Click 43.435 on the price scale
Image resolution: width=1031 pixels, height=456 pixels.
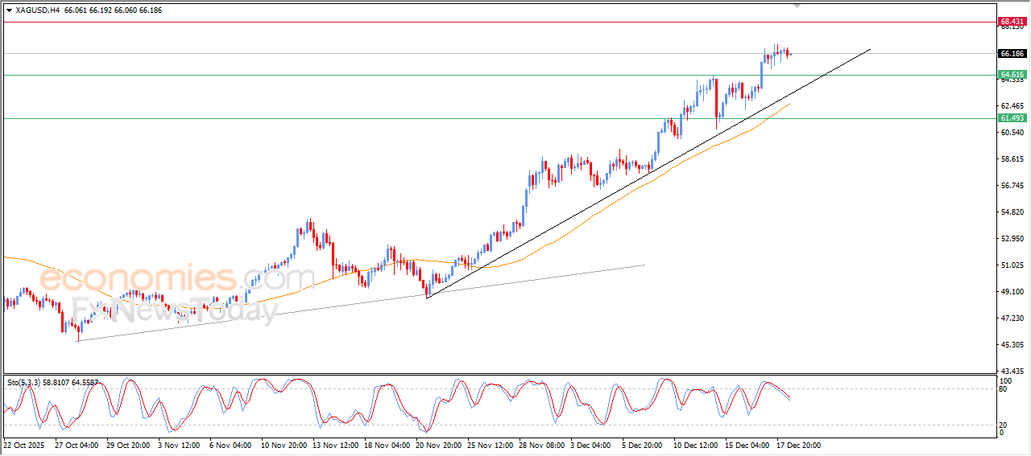1012,371
